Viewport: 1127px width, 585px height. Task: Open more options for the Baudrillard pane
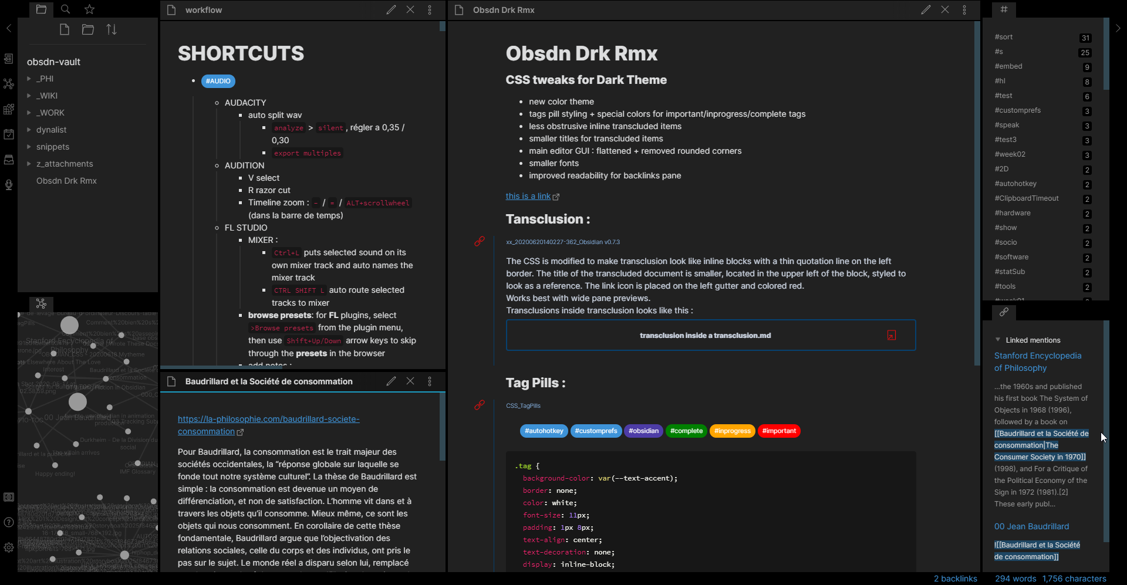point(430,381)
